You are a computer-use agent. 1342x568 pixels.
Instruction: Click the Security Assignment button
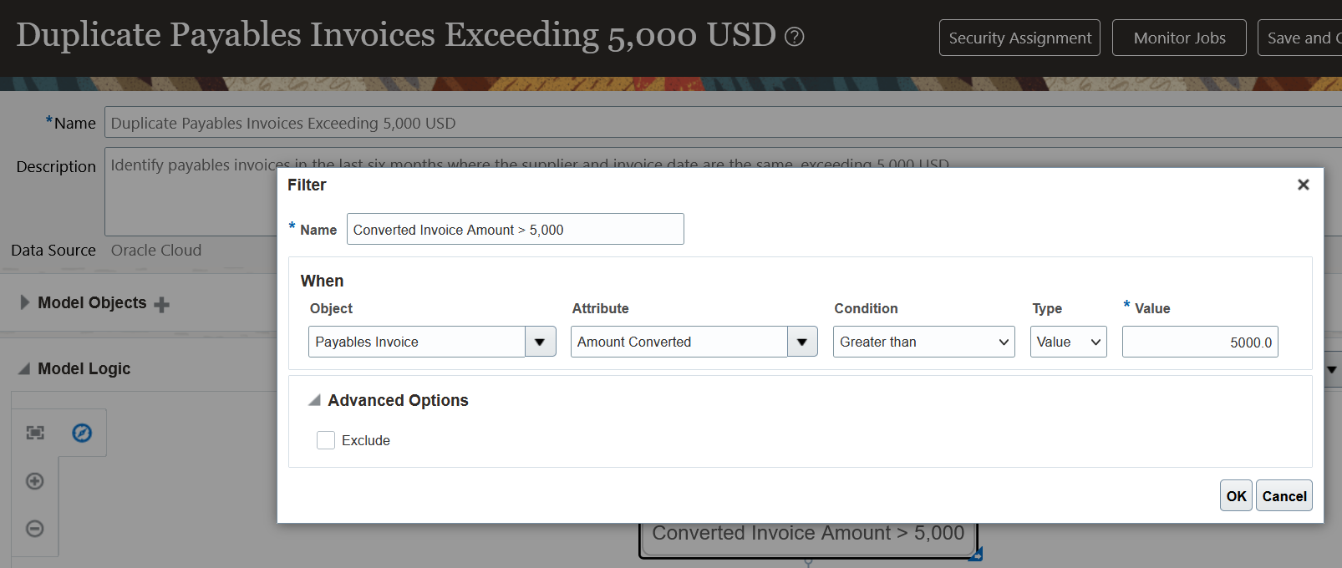pos(1019,38)
